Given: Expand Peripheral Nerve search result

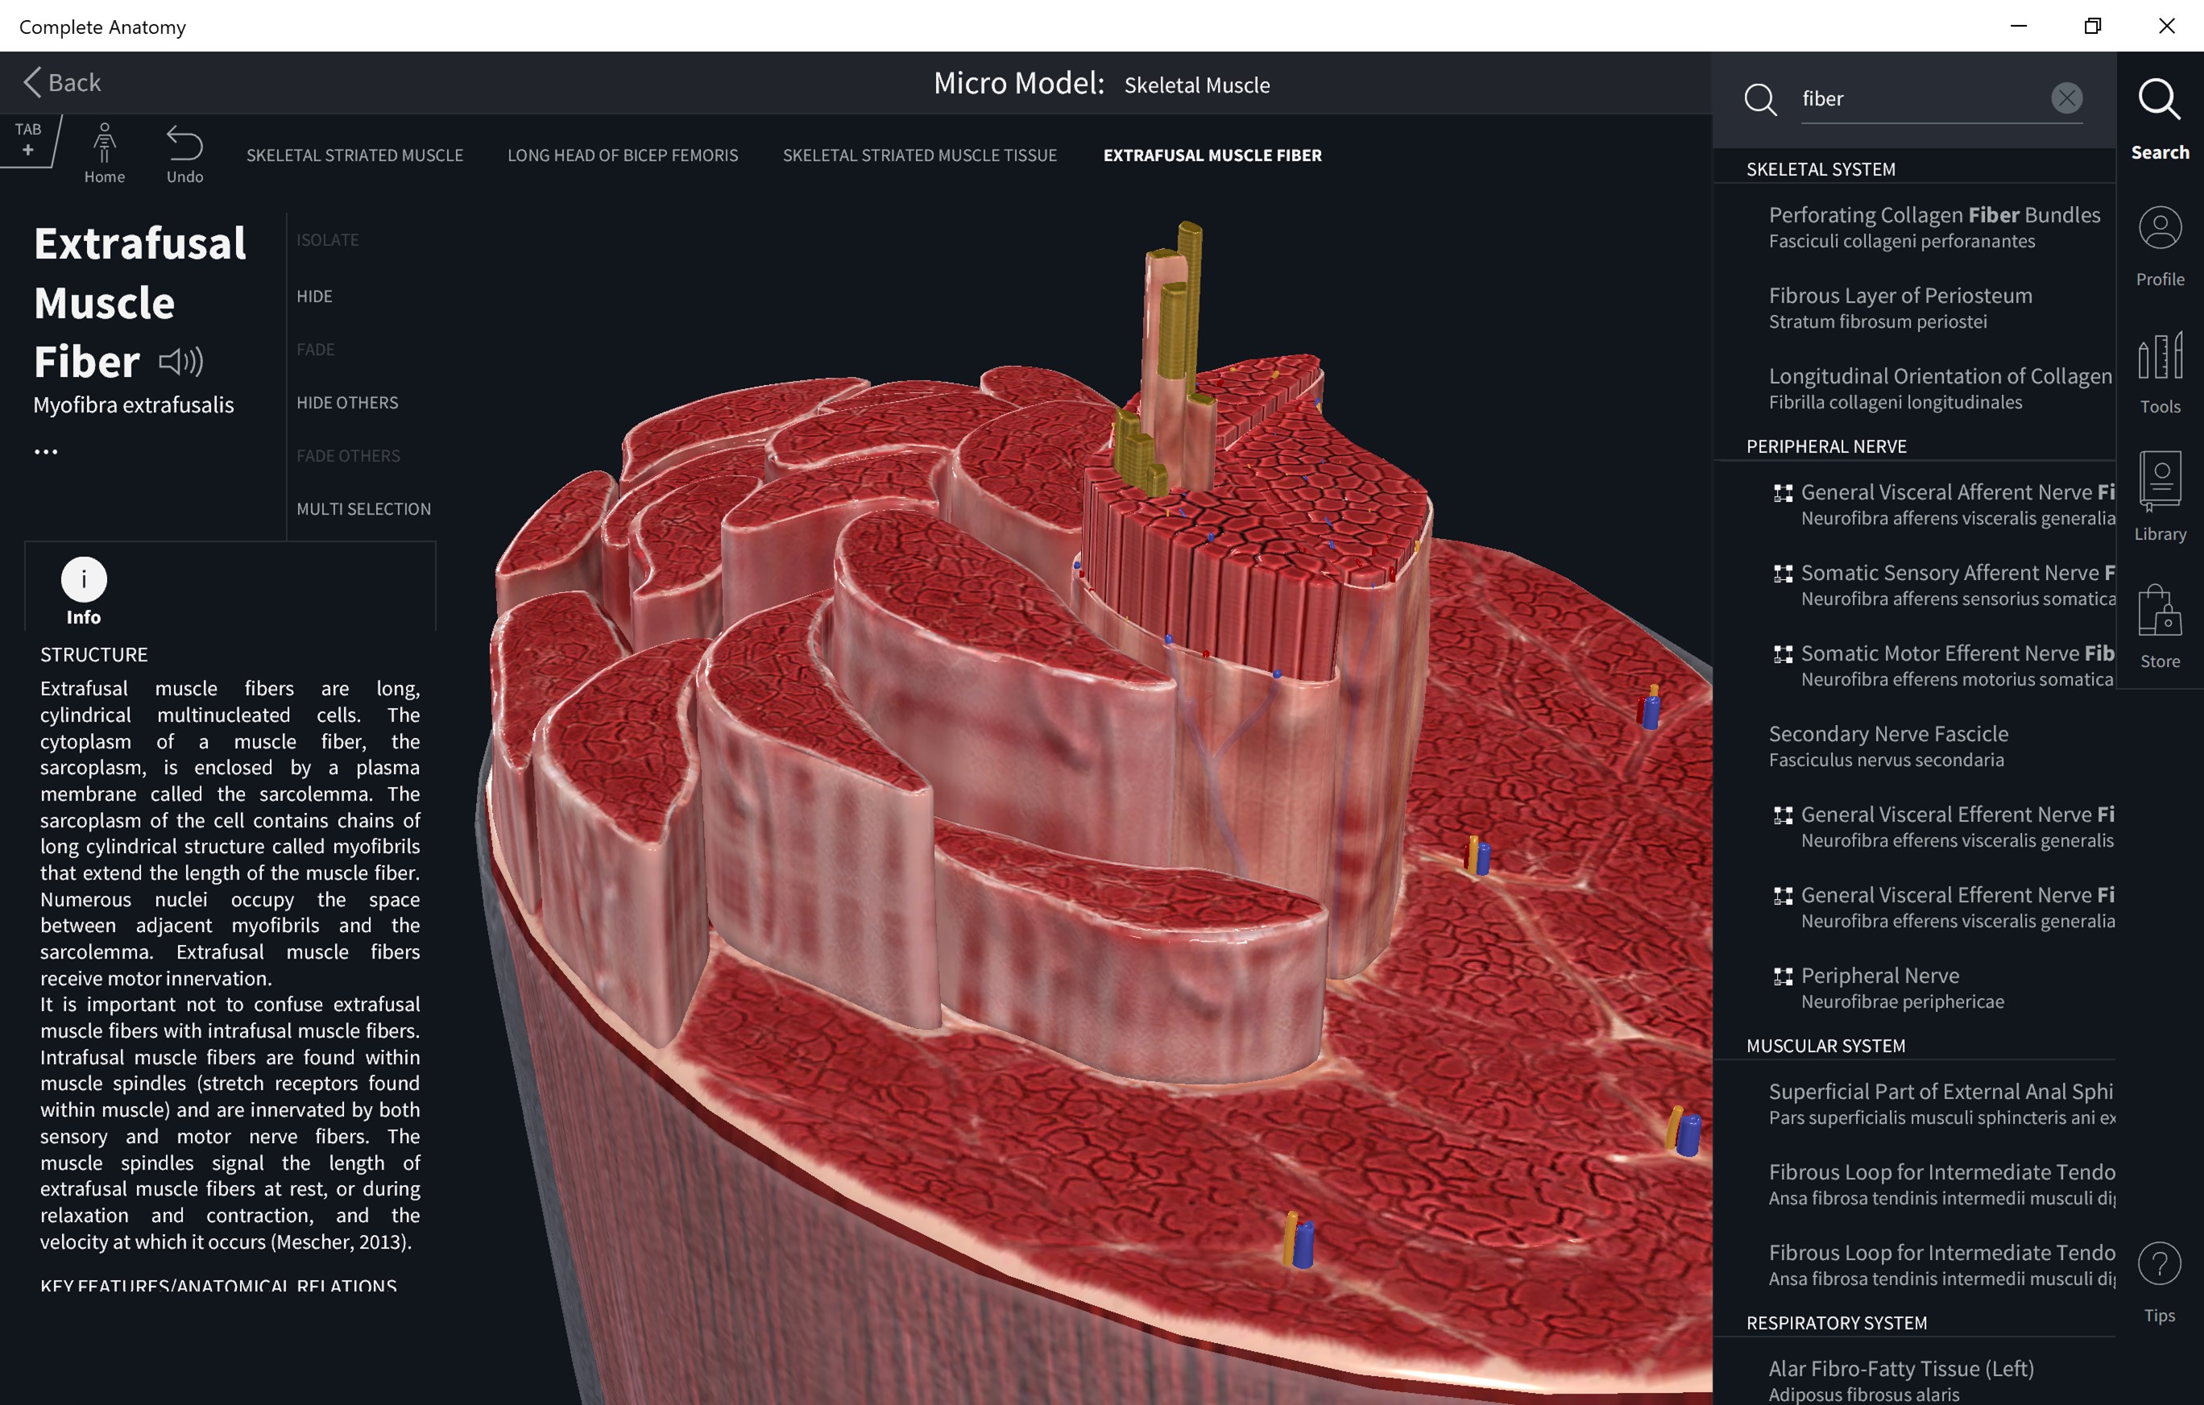Looking at the screenshot, I should pos(1782,976).
